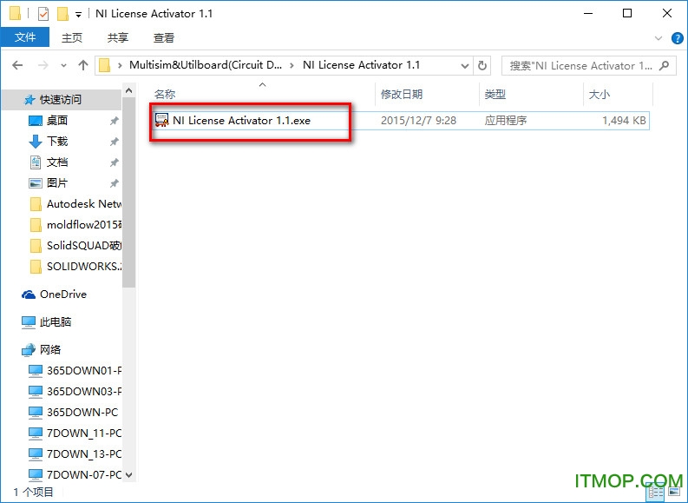
Task: Click the 1 个项目 status text
Action: point(33,492)
